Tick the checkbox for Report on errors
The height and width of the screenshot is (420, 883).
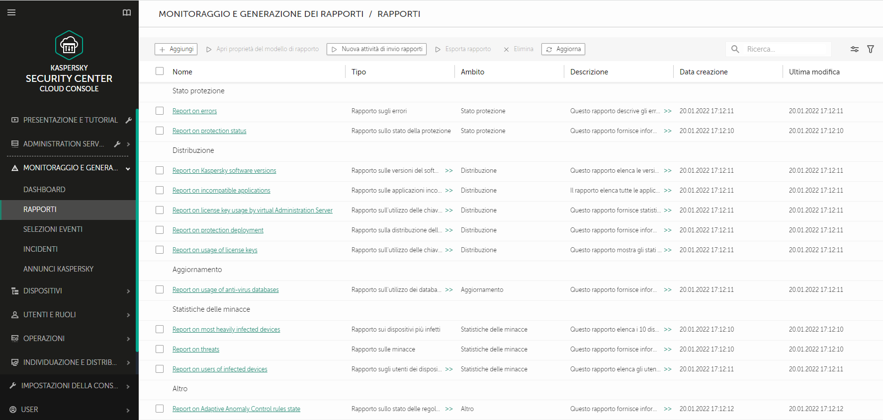pos(160,111)
